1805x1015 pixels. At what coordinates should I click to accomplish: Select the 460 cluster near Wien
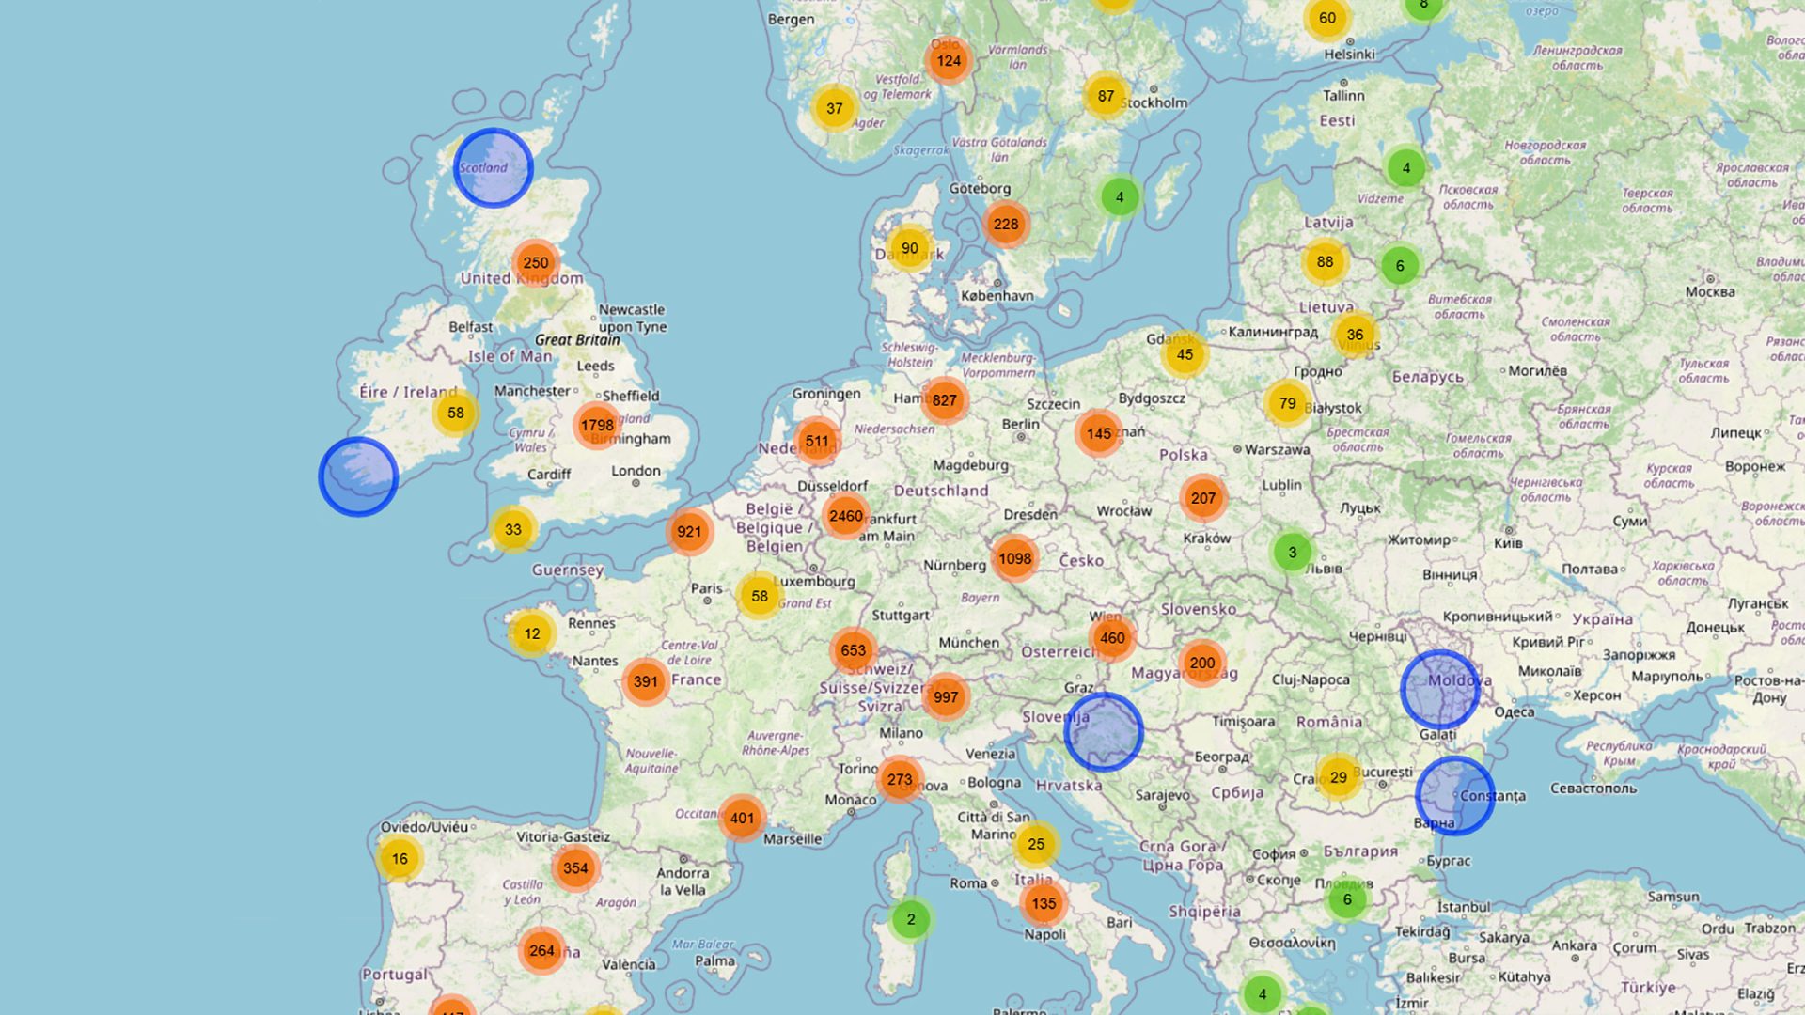pos(1112,637)
